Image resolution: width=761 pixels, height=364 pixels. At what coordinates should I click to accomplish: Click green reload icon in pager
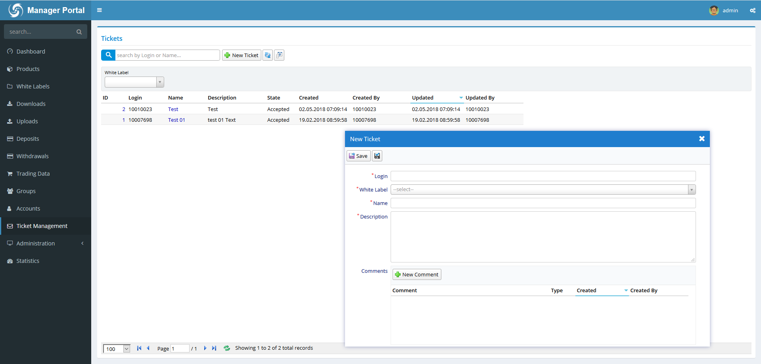pos(227,348)
